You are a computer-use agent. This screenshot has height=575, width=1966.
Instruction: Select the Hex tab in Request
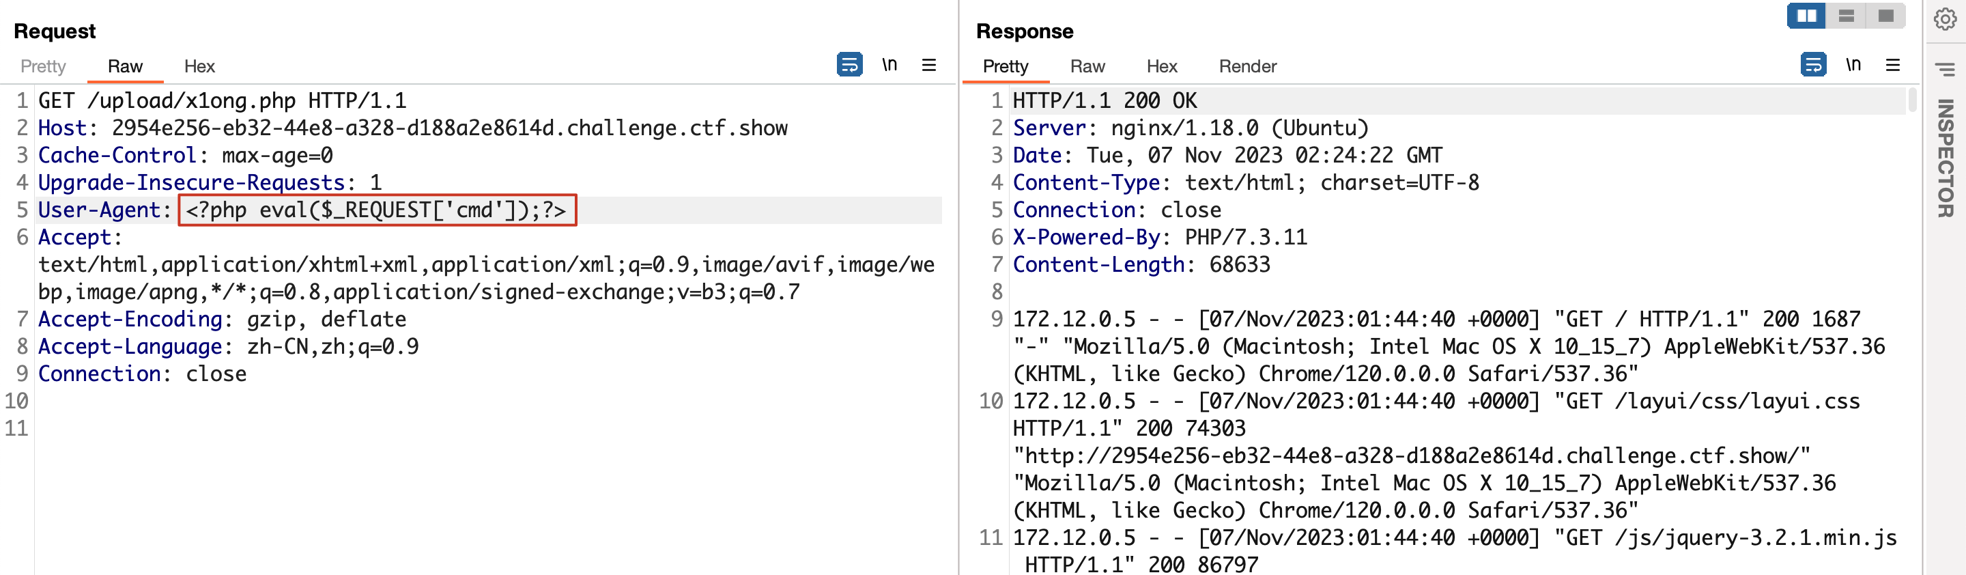[199, 66]
